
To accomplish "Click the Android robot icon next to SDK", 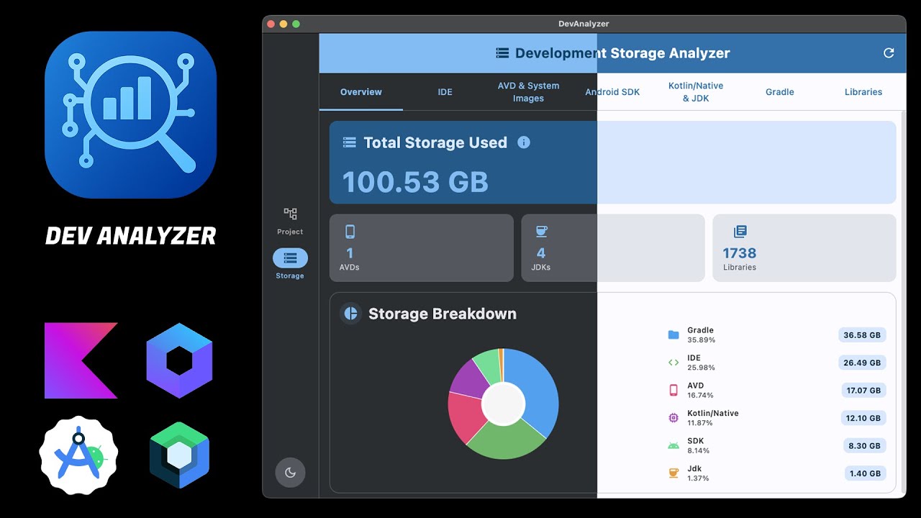I will (673, 445).
